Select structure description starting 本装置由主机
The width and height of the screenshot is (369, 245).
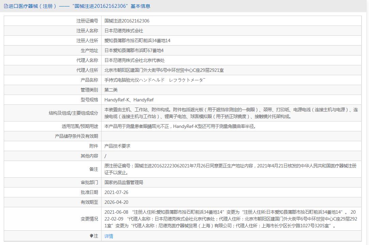[231, 113]
